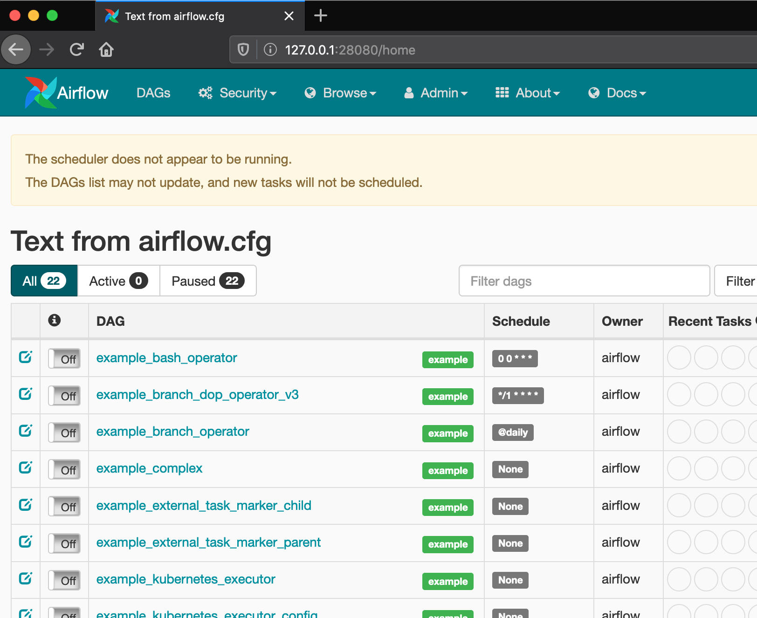Open example_branch_dop_operator_v3 DAG link
This screenshot has height=618, width=757.
(x=197, y=394)
